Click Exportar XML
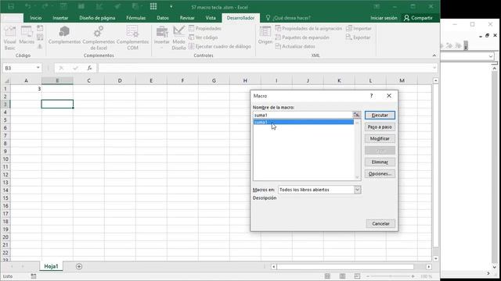The width and height of the screenshot is (501, 281). coord(359,37)
